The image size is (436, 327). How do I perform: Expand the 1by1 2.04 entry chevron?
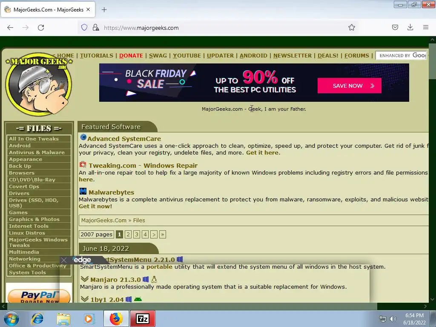[x=85, y=299]
